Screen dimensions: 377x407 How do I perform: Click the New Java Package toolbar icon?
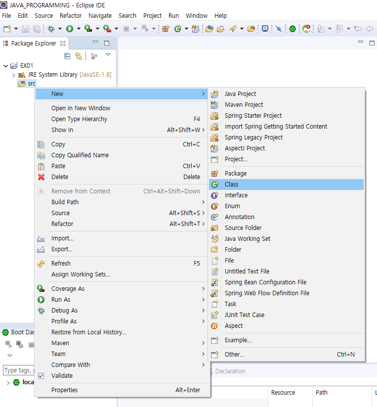166,29
